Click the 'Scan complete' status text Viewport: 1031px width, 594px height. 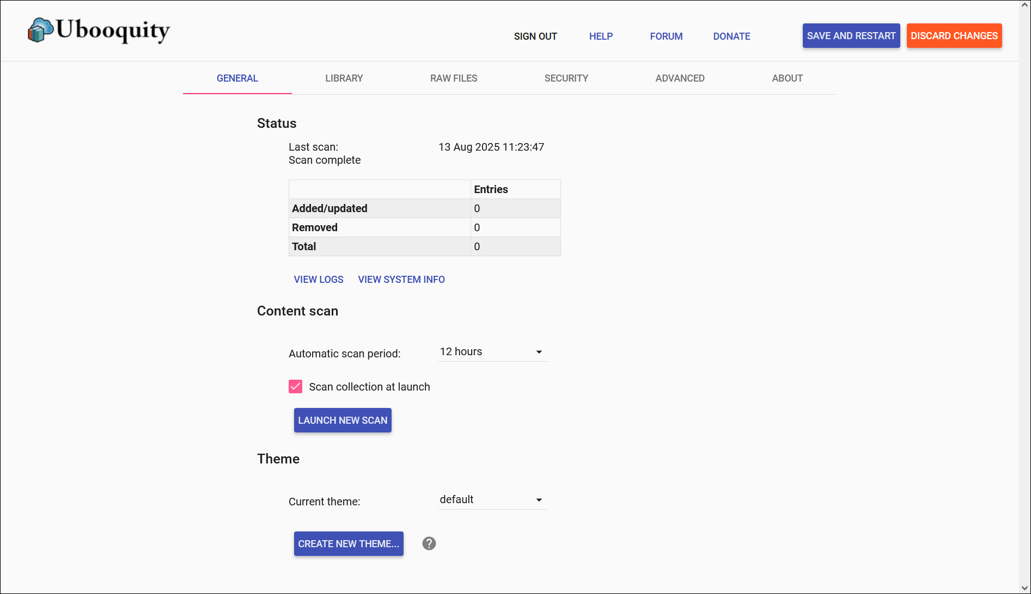click(x=325, y=160)
